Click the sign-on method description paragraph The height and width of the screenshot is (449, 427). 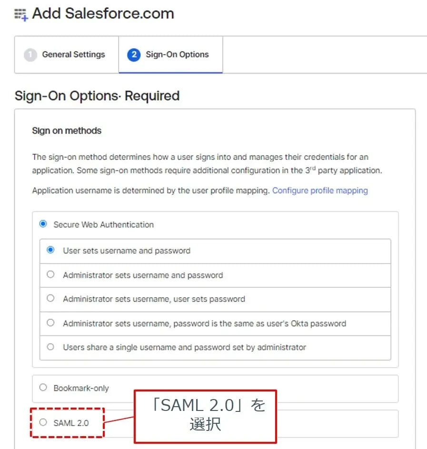click(x=207, y=163)
